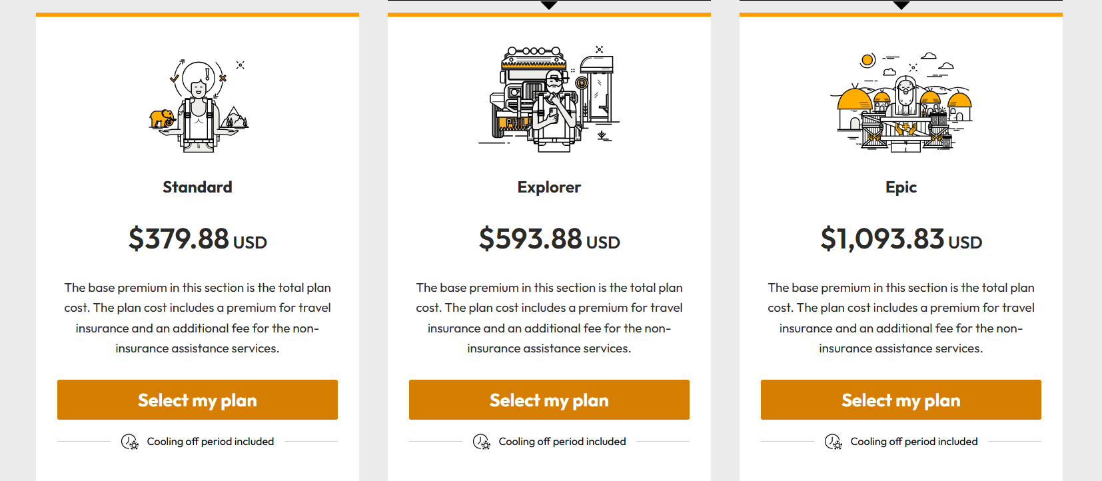Click the Epic plan village illustration
1102x481 pixels.
901,100
